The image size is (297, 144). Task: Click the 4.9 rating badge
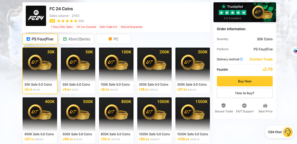52,21
